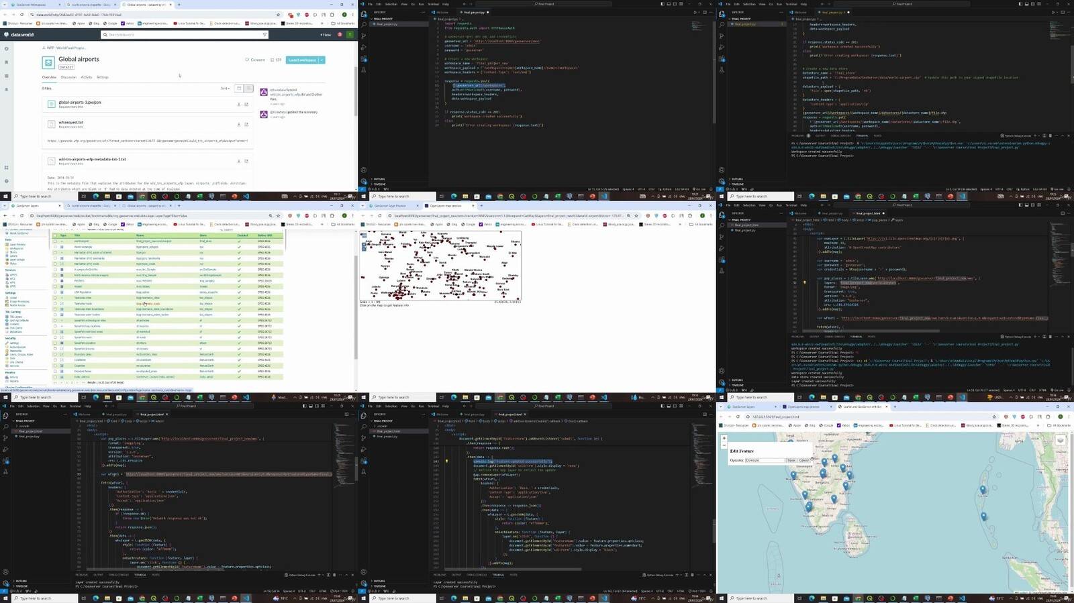Open Manage gear in top-middle VS Code window
The height and width of the screenshot is (603, 1074).
tap(364, 181)
